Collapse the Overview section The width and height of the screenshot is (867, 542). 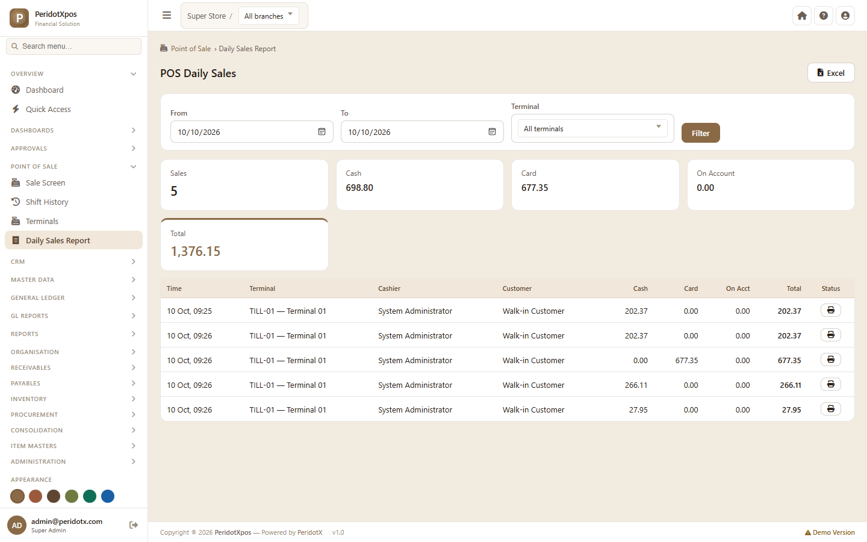[x=73, y=73]
